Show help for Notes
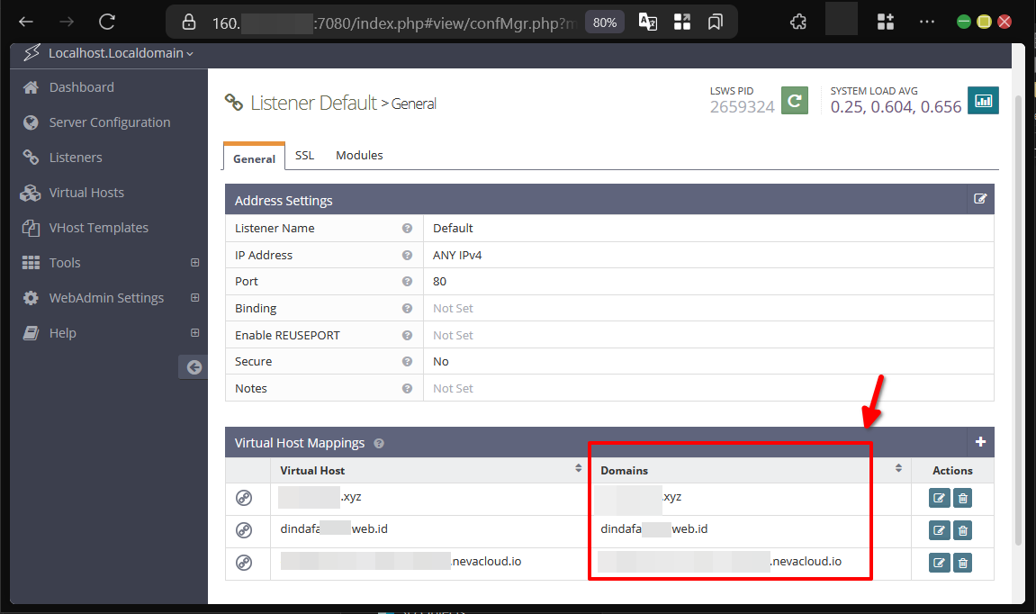Image resolution: width=1036 pixels, height=614 pixels. [407, 389]
